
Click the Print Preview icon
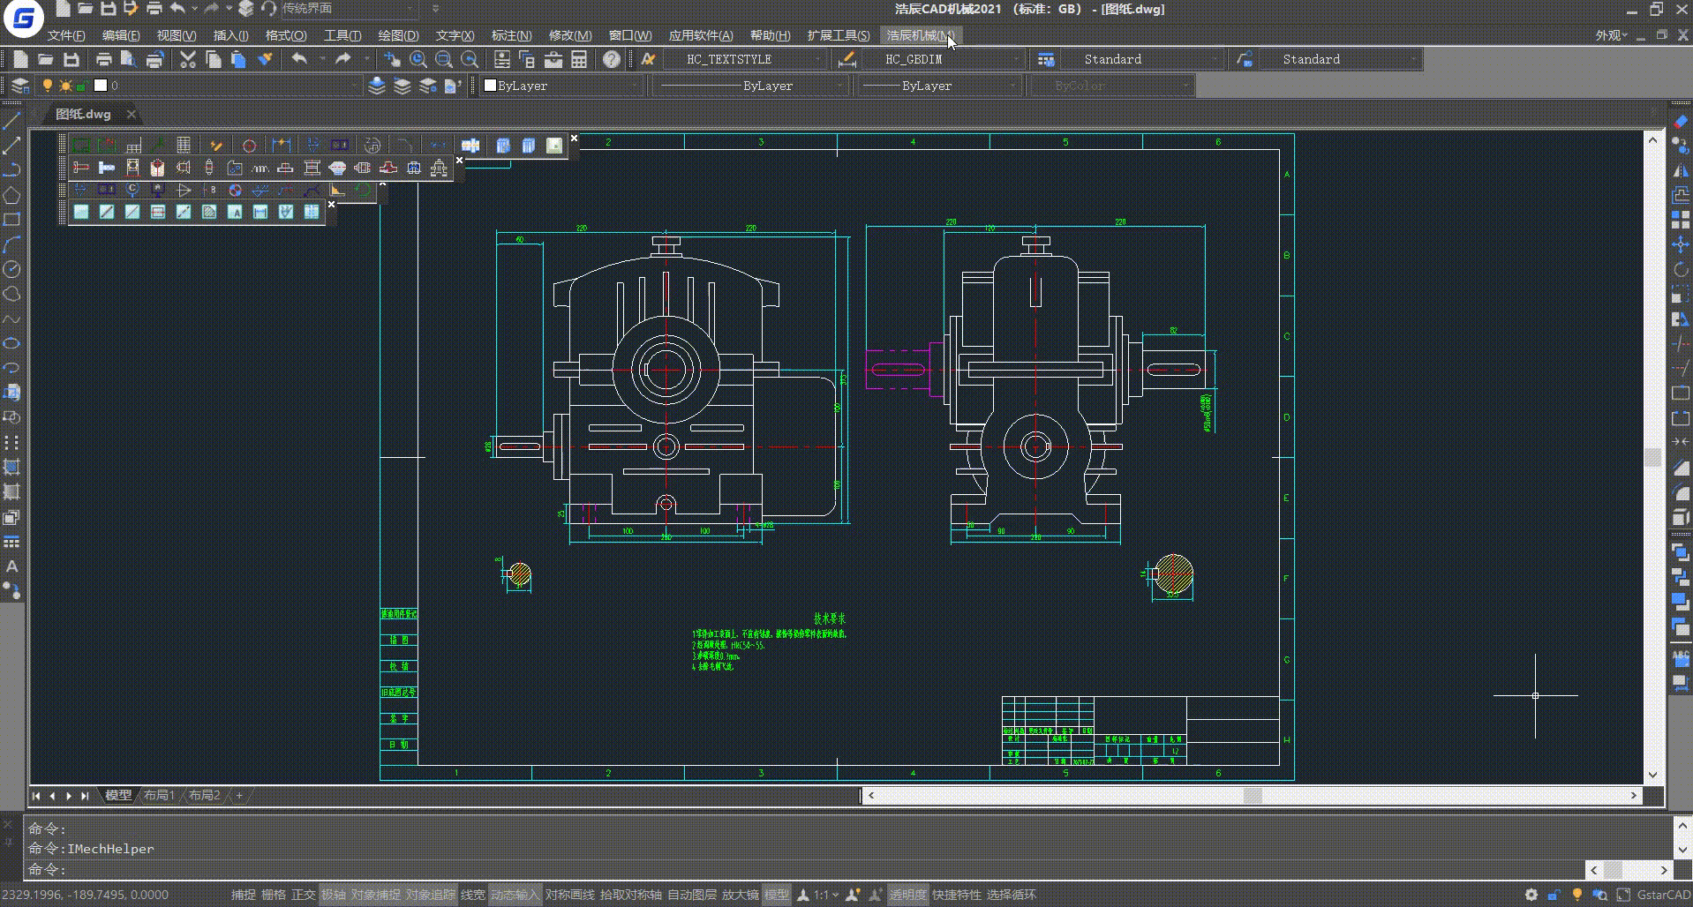(x=128, y=59)
